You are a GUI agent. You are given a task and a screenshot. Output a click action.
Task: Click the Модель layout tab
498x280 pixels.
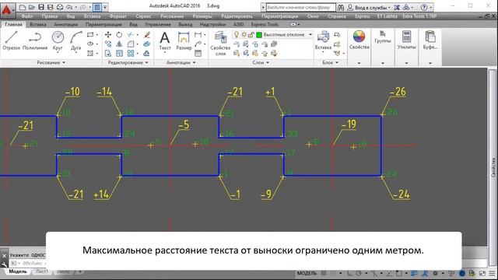click(17, 271)
